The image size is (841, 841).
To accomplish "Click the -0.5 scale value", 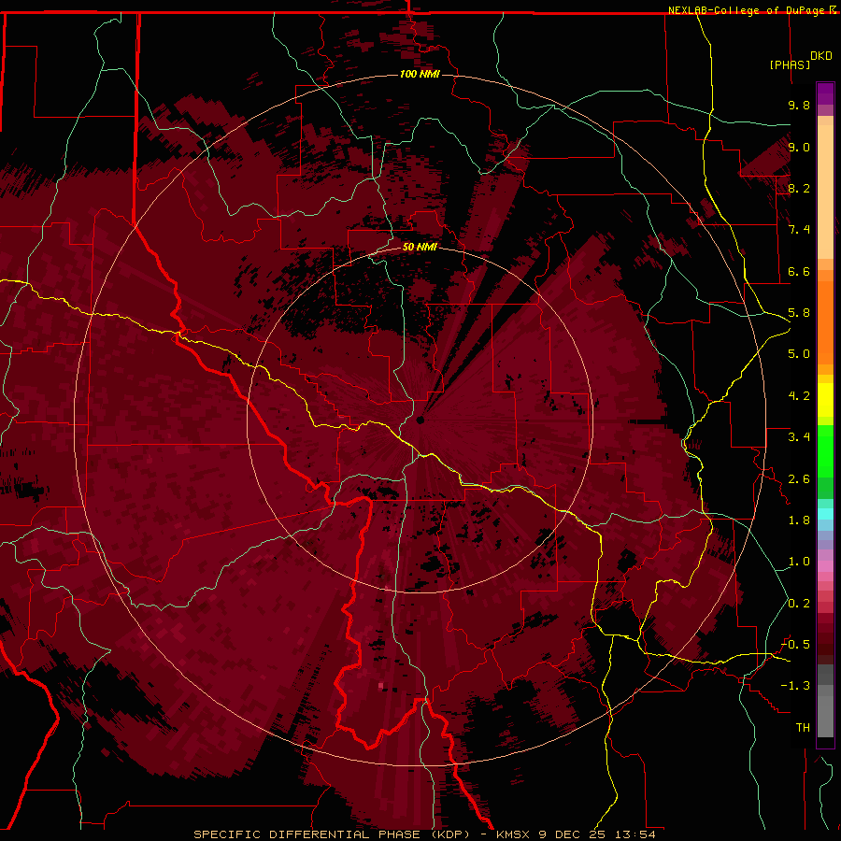I will pos(795,645).
